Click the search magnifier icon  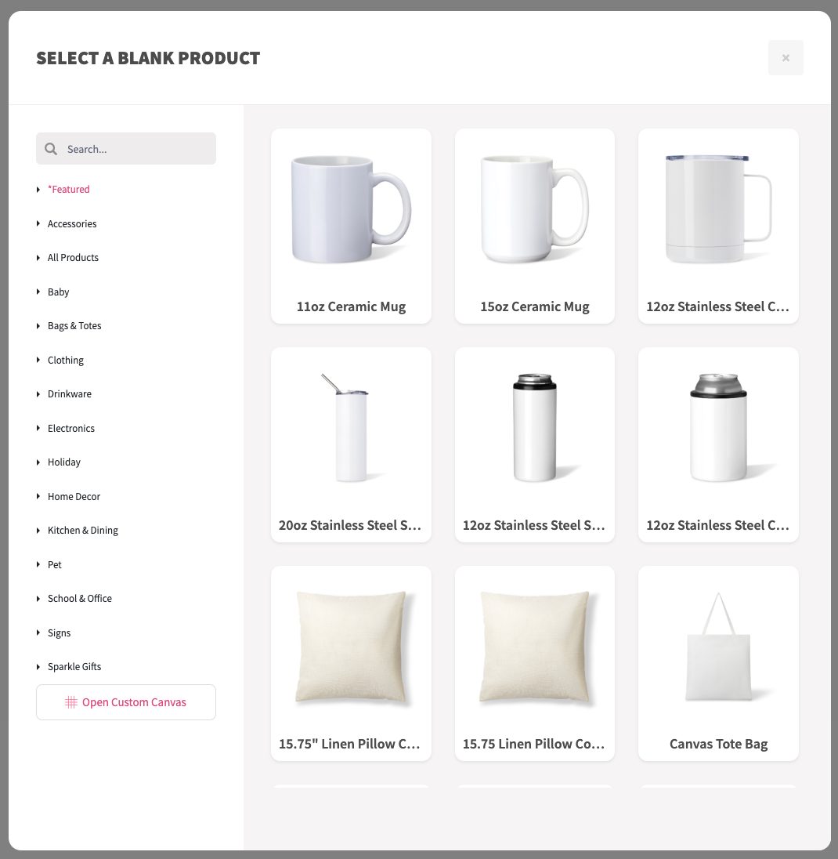click(51, 149)
